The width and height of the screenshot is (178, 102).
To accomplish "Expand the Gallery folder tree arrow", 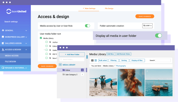I will [44, 50].
